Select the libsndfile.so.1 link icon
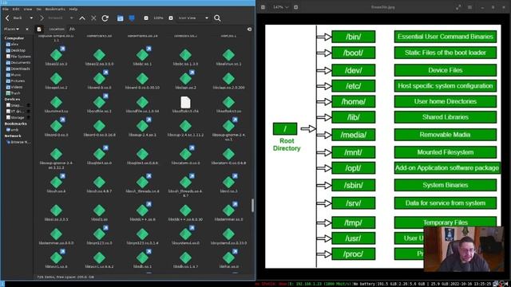 click(99, 102)
